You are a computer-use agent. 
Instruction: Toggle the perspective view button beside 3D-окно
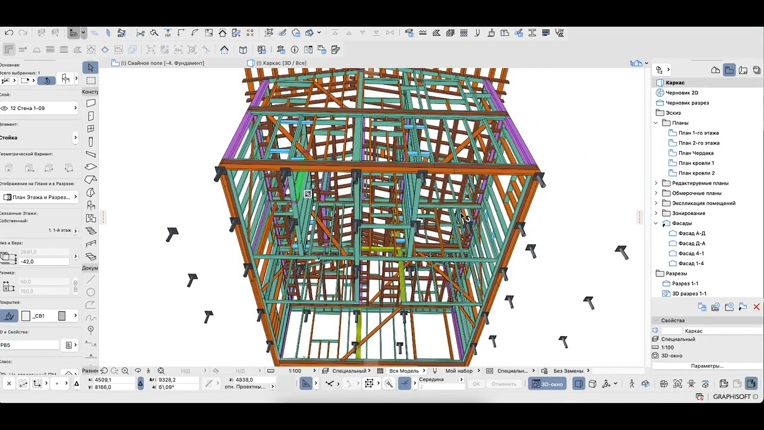pos(578,384)
